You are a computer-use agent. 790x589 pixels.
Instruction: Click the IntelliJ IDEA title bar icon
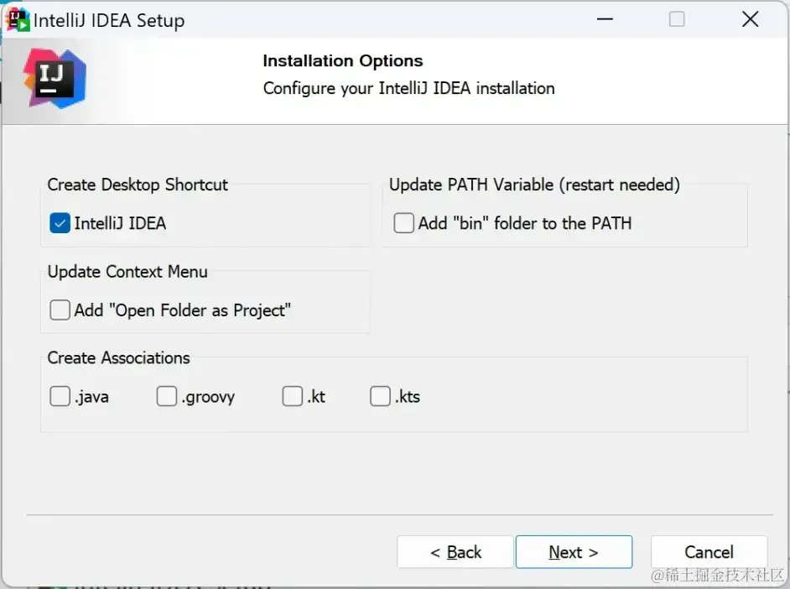pyautogui.click(x=18, y=18)
